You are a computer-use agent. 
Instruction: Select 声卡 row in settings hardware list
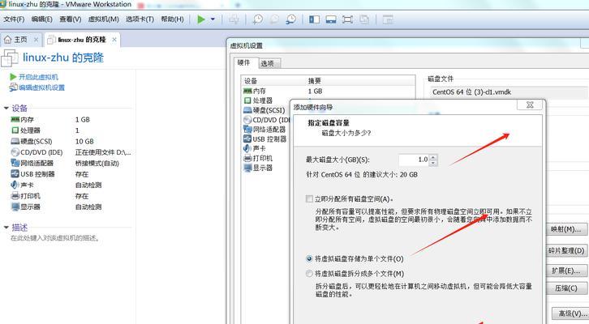(266, 148)
